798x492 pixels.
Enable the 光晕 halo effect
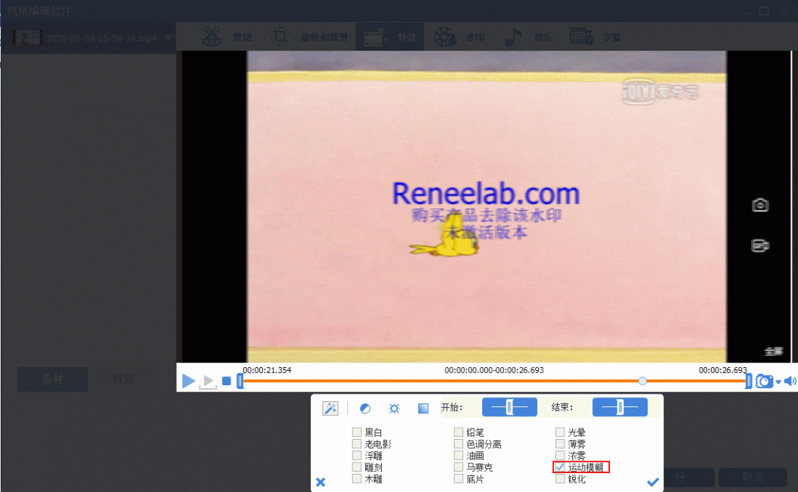tap(560, 432)
